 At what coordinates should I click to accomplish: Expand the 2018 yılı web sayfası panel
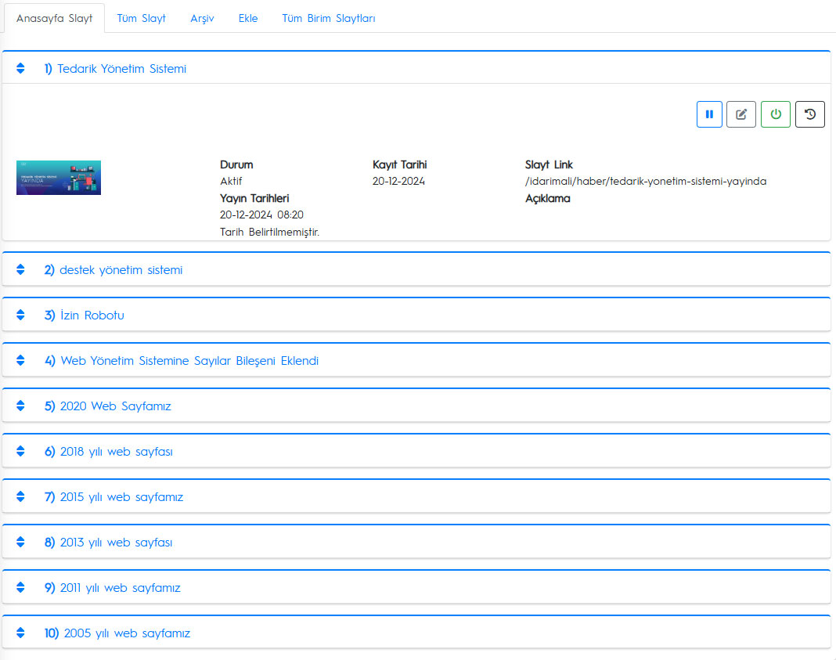(108, 452)
